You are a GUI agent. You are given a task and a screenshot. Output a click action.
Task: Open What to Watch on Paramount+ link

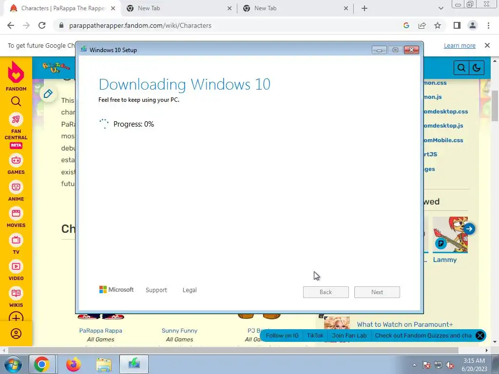[405, 324]
